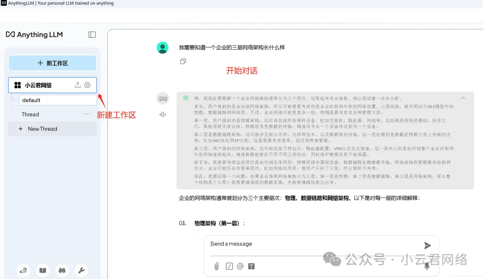This screenshot has height=279, width=483.
Task: Copy the user message with copy icon
Action: point(183,62)
